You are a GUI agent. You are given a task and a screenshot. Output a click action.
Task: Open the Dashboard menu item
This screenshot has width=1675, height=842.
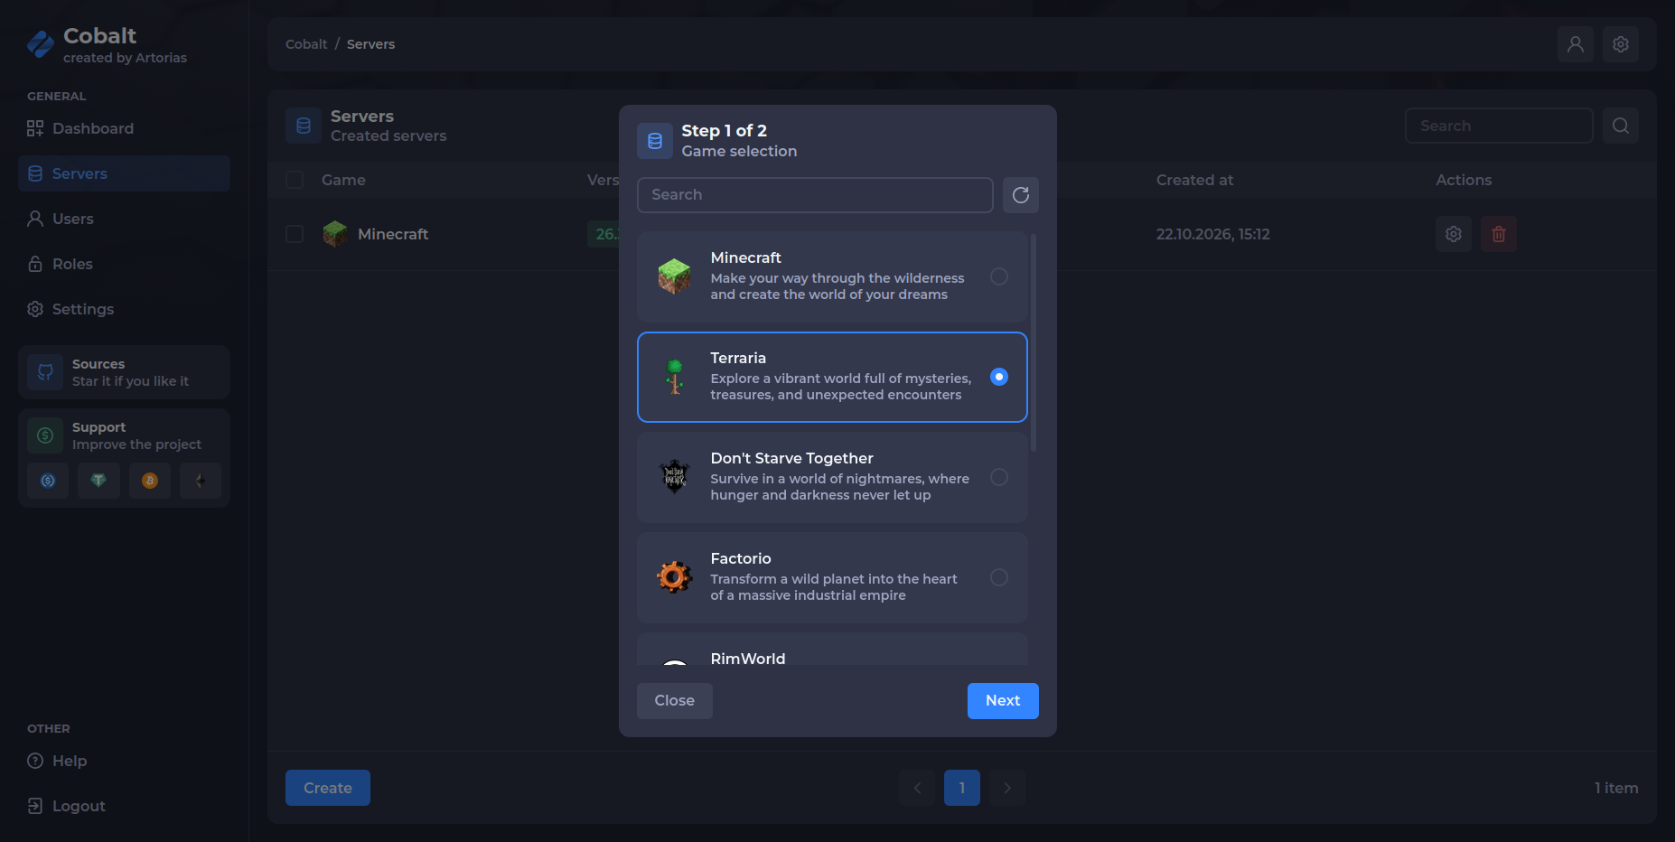tap(124, 128)
